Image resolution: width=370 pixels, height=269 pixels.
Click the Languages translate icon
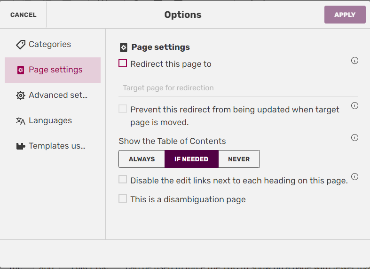21,121
